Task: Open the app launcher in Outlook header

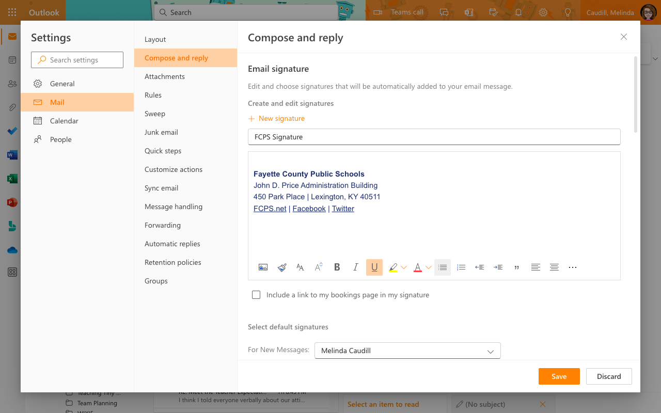Action: coord(12,12)
